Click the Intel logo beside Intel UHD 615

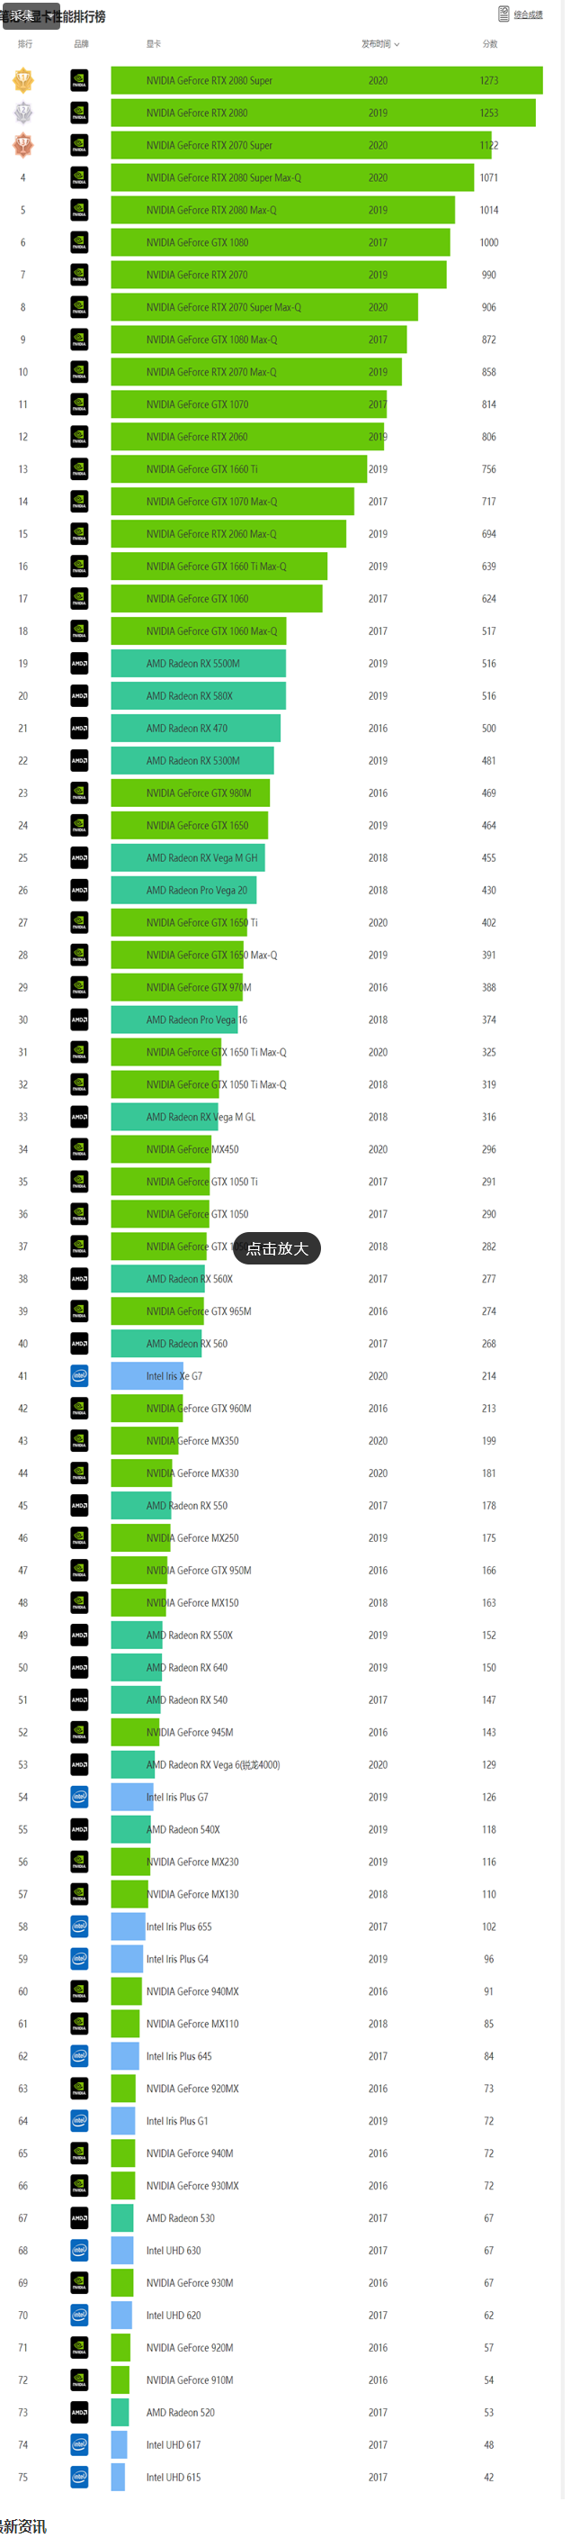(x=79, y=2476)
